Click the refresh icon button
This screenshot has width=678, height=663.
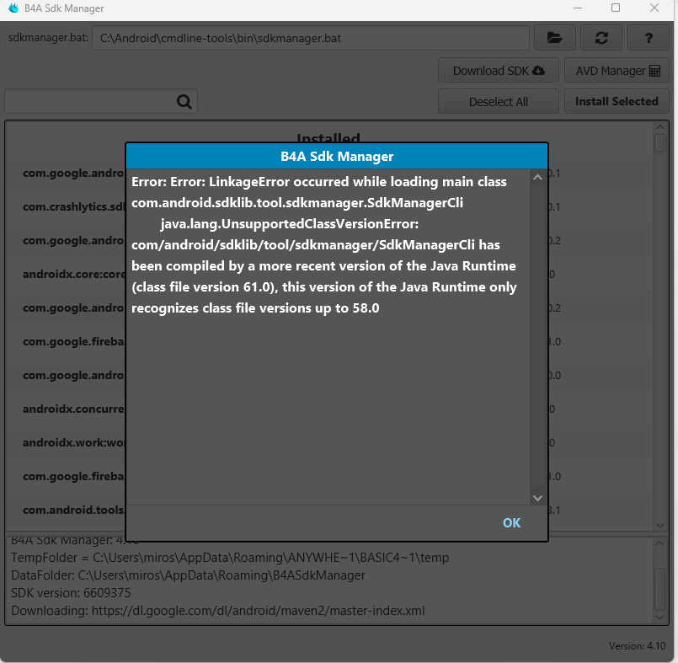point(601,38)
